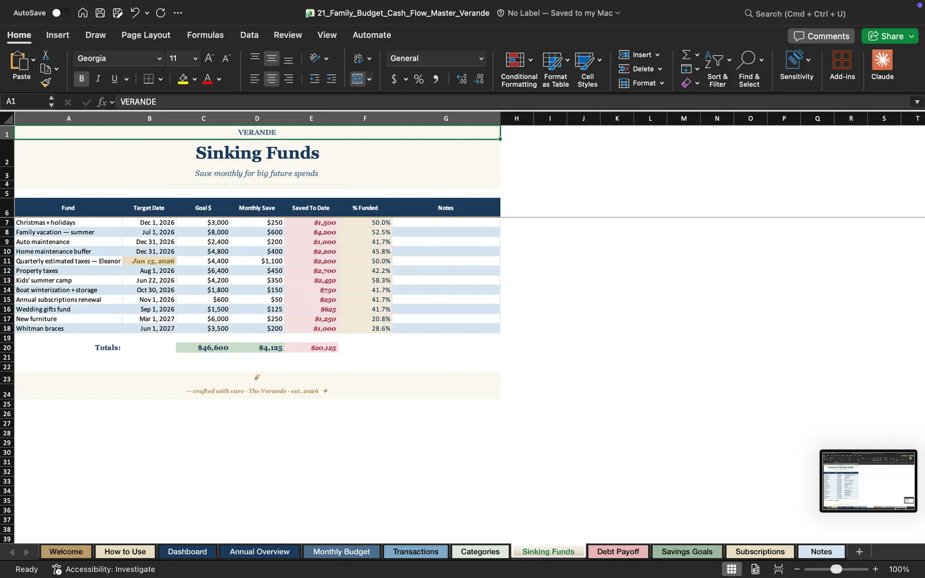The image size is (925, 578).
Task: Open the Page Layout ribbon tab
Action: (x=146, y=35)
